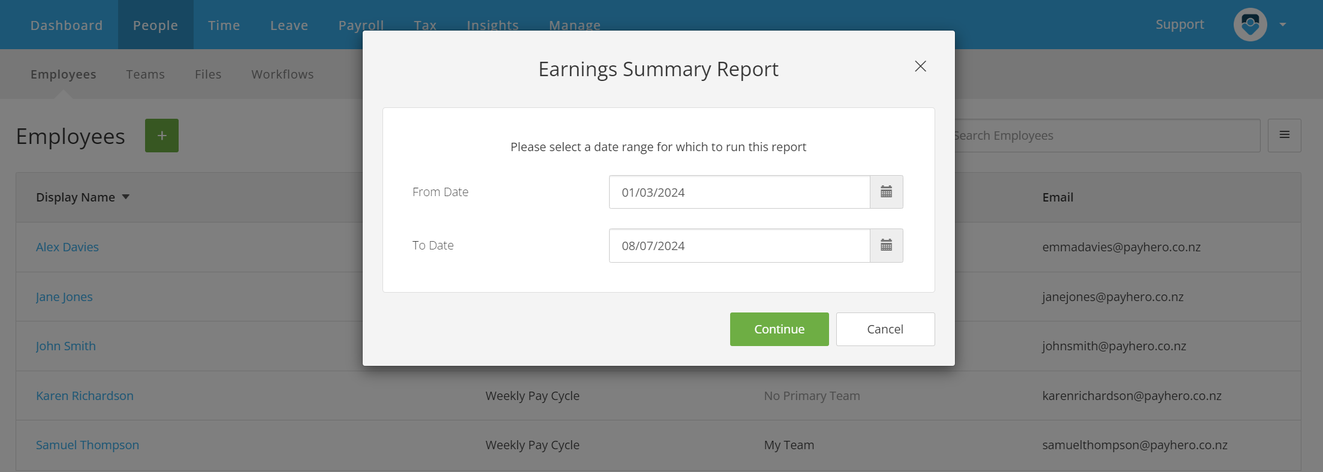The height and width of the screenshot is (472, 1323).
Task: Open the employee list hamburger menu
Action: (1284, 136)
